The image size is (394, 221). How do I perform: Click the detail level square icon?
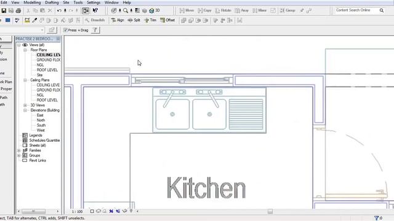(92, 211)
